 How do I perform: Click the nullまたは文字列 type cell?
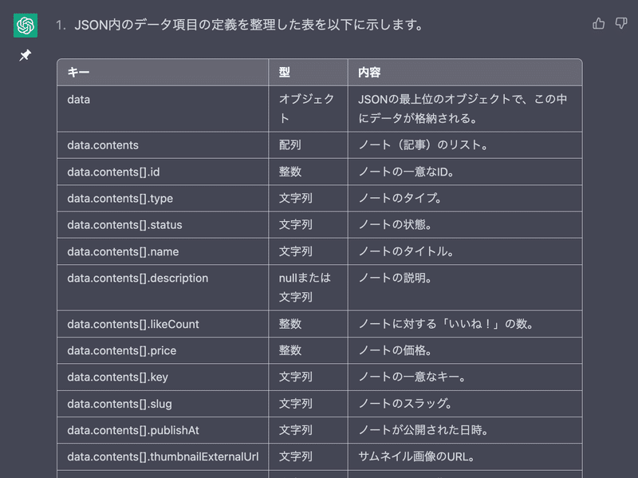click(x=308, y=287)
